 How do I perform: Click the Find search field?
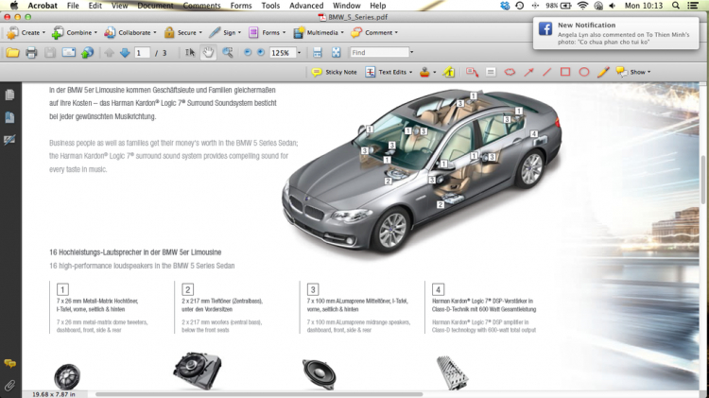click(379, 52)
